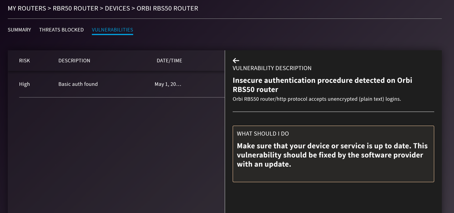Go to My Routers breadcrumb
This screenshot has width=454, height=213.
[x=27, y=8]
